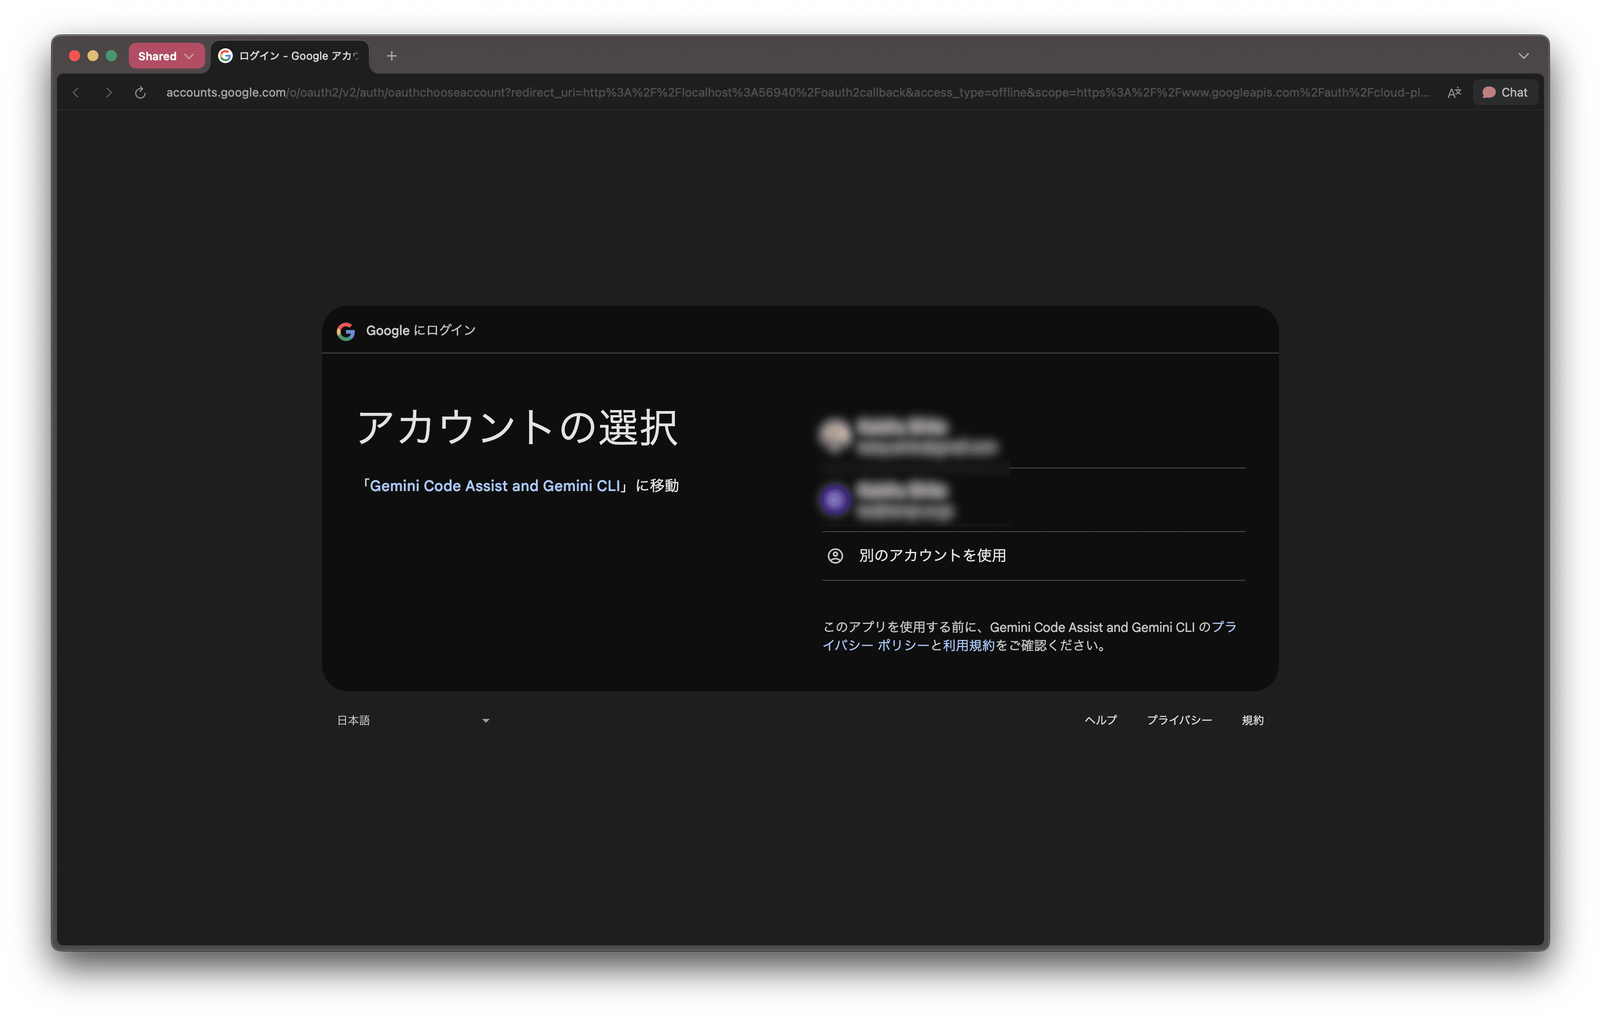1601x1019 pixels.
Task: Expand the tab list chevron at top right
Action: (x=1523, y=56)
